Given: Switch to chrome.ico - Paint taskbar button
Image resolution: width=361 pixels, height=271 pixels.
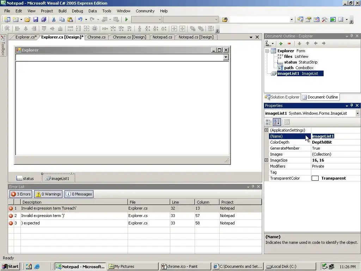Looking at the screenshot, I should [185, 267].
